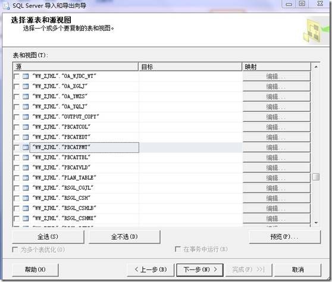
Task: Toggle the 为多个表优化 checkbox
Action: [15, 250]
